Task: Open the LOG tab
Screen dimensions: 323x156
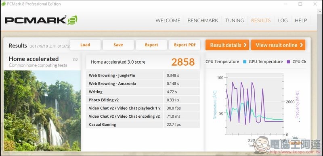Action: click(283, 20)
